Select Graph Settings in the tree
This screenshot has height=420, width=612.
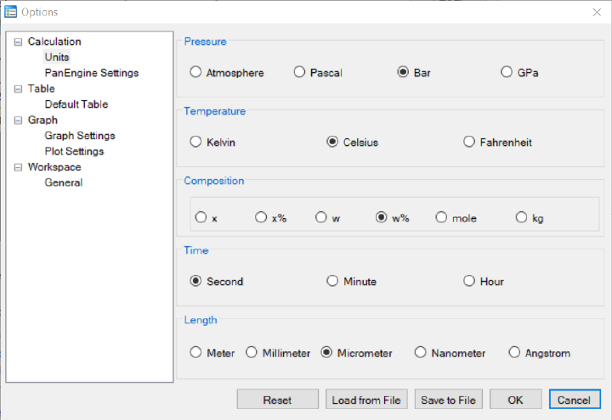point(80,136)
